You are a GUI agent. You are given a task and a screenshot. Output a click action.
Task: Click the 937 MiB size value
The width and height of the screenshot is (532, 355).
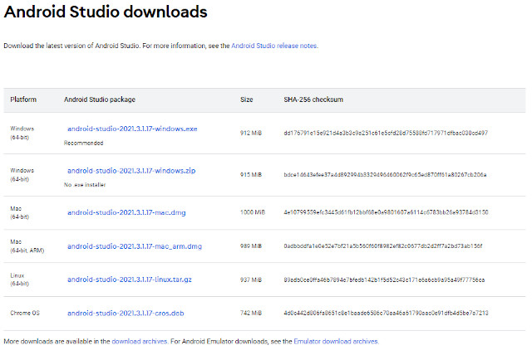[x=251, y=280]
